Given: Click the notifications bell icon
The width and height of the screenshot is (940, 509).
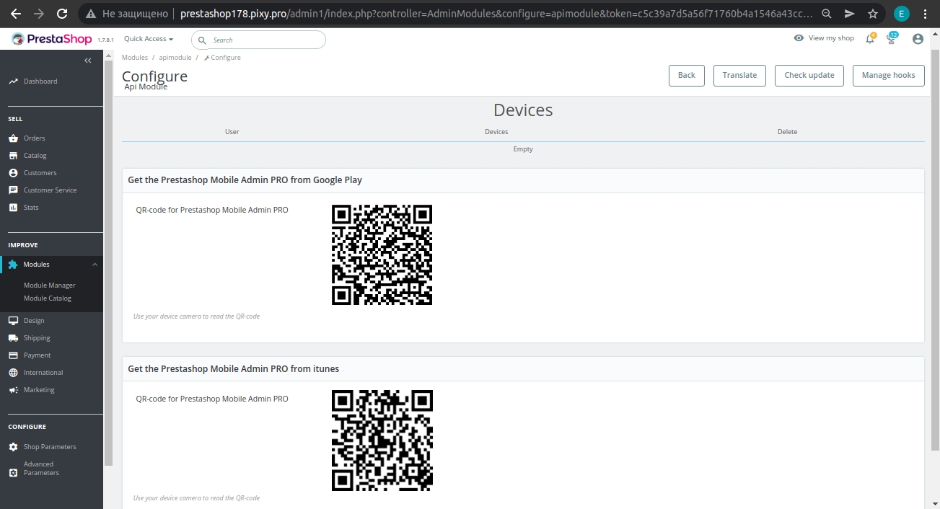Looking at the screenshot, I should coord(870,39).
